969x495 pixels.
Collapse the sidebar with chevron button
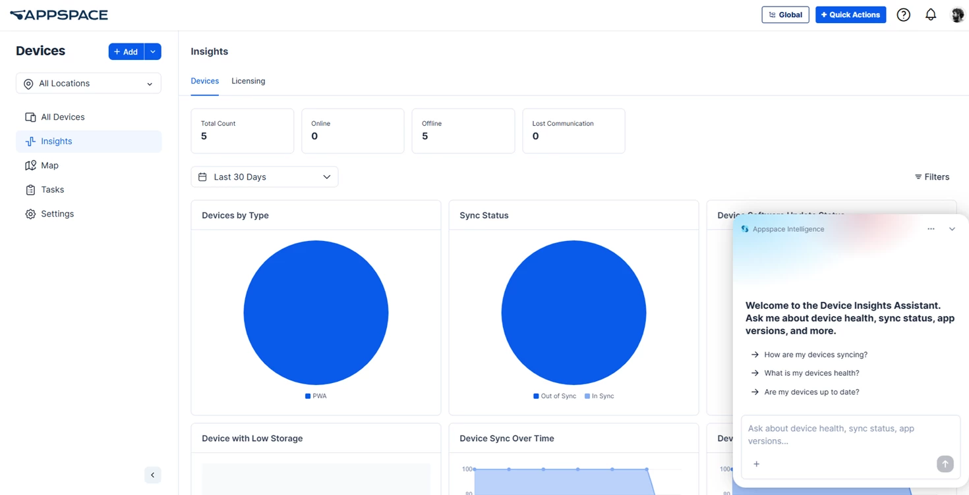coord(153,475)
